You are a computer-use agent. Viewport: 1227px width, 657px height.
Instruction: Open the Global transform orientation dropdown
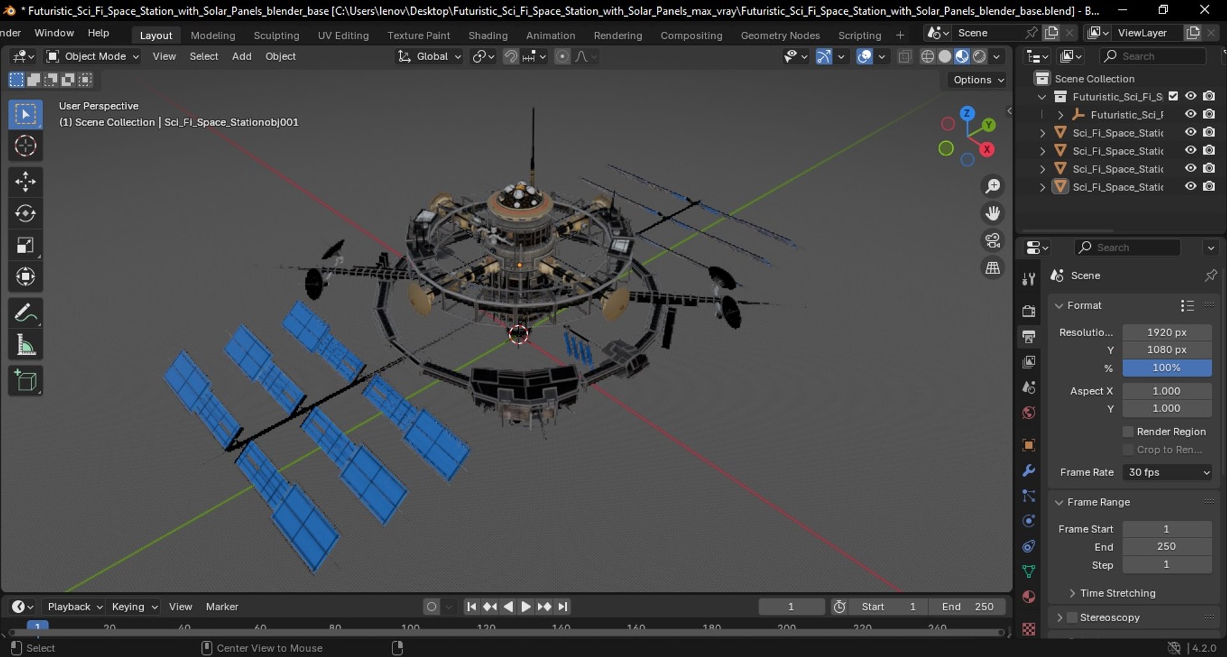click(x=429, y=56)
